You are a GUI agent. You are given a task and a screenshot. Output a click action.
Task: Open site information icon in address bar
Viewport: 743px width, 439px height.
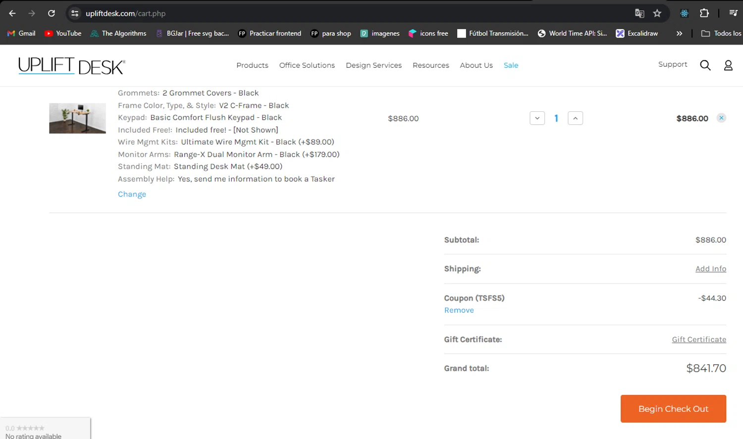click(x=75, y=13)
